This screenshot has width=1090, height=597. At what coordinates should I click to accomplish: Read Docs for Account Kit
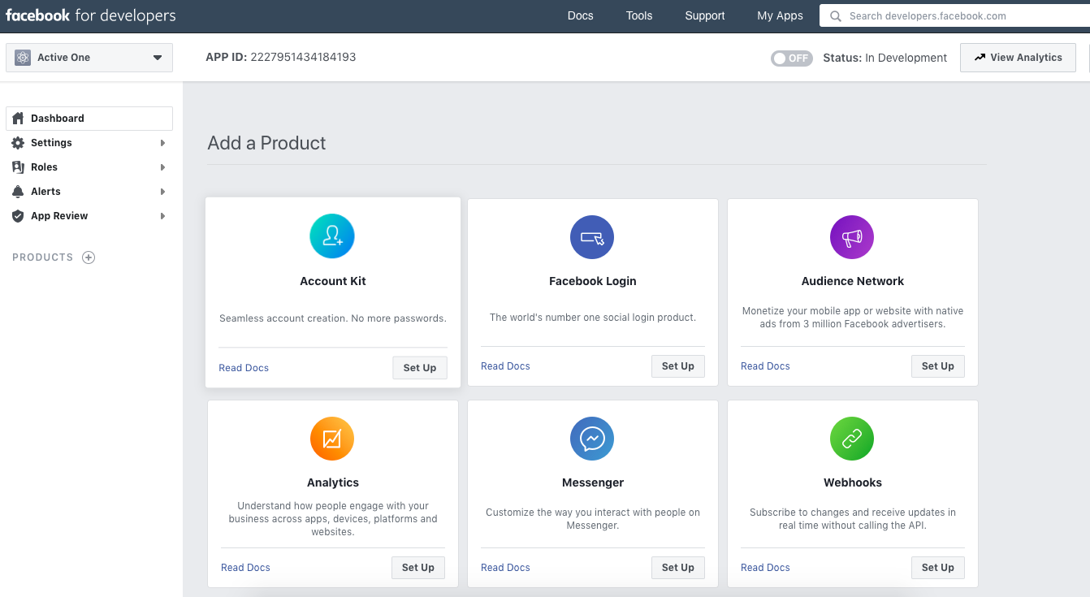point(244,368)
